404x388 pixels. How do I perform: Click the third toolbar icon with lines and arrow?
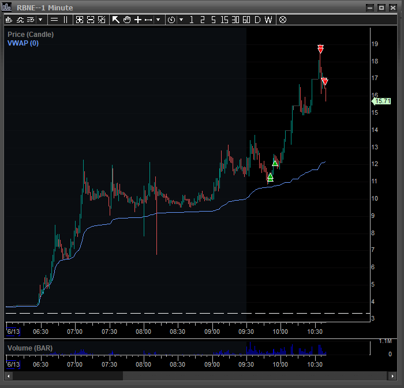[x=31, y=20]
